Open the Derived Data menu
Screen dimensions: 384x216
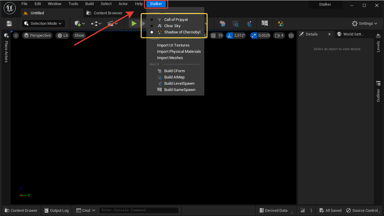[273, 210]
